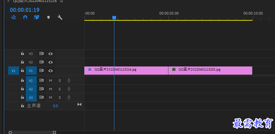Toggle sync lock on A2
This screenshot has width=275, height=134.
pos(42,89)
